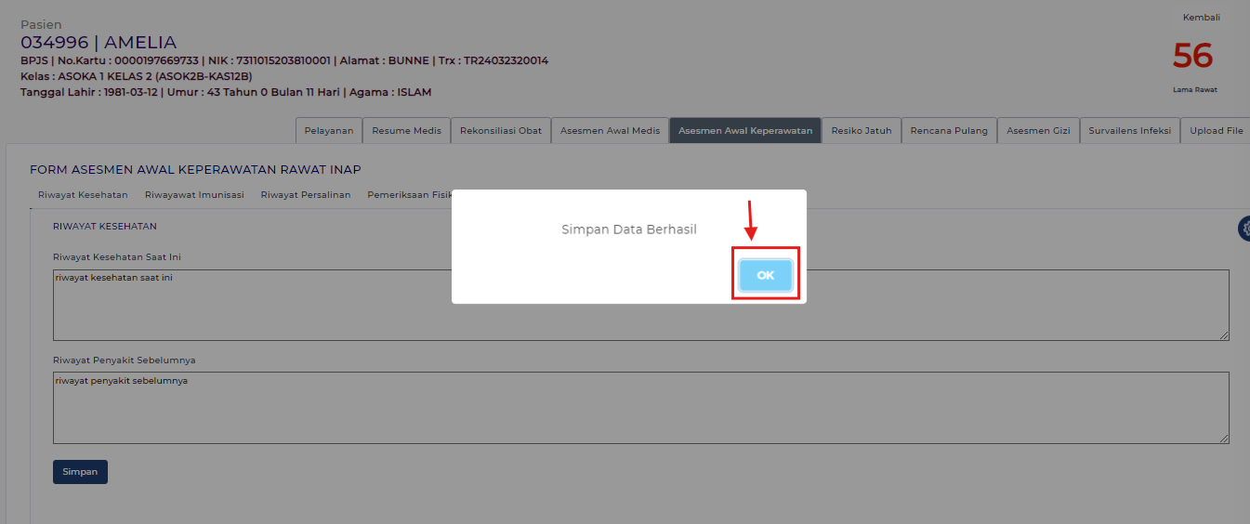Switch to the Pelayanan tab
This screenshot has width=1250, height=524.
[x=329, y=131]
